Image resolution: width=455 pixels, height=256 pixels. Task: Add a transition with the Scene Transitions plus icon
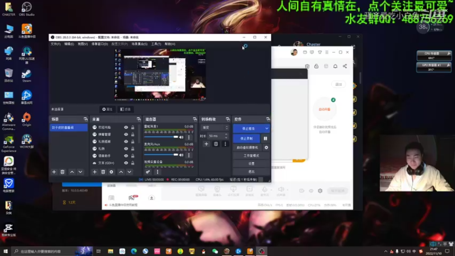206,144
